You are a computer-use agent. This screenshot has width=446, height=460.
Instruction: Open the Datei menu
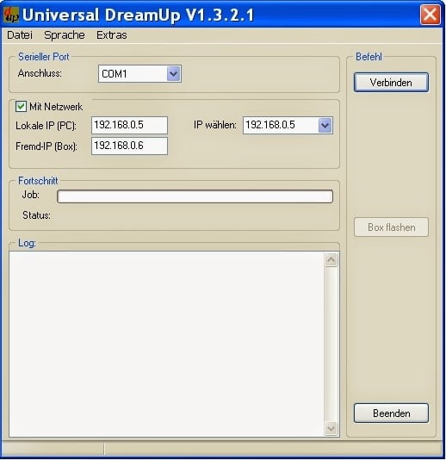pyautogui.click(x=20, y=35)
